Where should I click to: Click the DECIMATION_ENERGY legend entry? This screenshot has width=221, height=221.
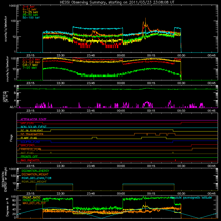pyautogui.click(x=35, y=171)
